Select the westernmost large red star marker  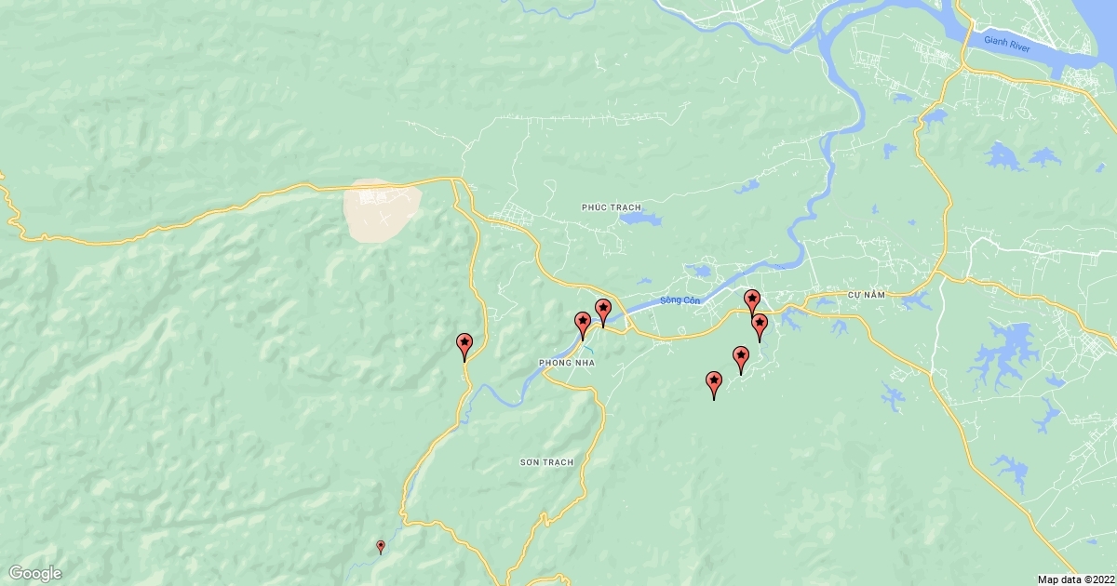[464, 347]
